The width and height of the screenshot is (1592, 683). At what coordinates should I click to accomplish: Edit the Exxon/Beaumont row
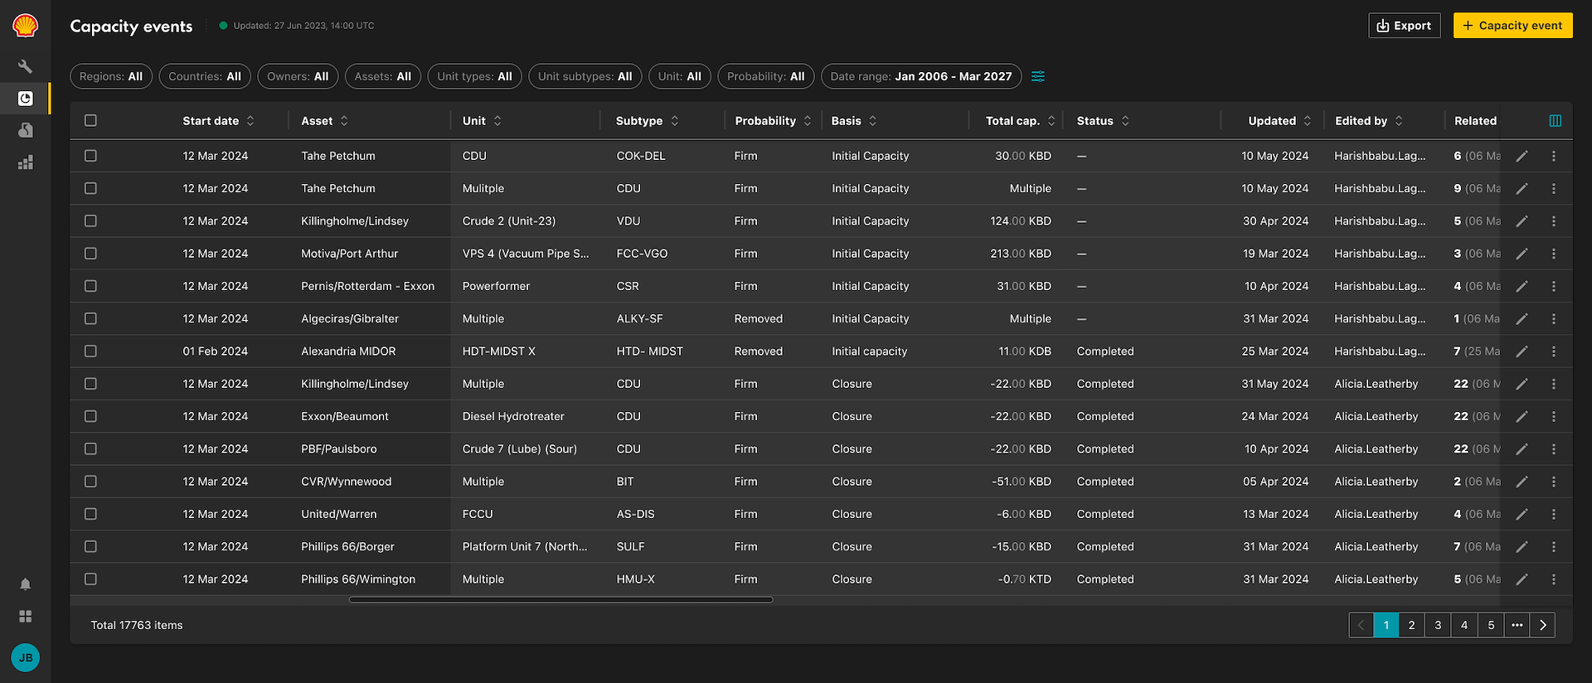[x=1522, y=416]
